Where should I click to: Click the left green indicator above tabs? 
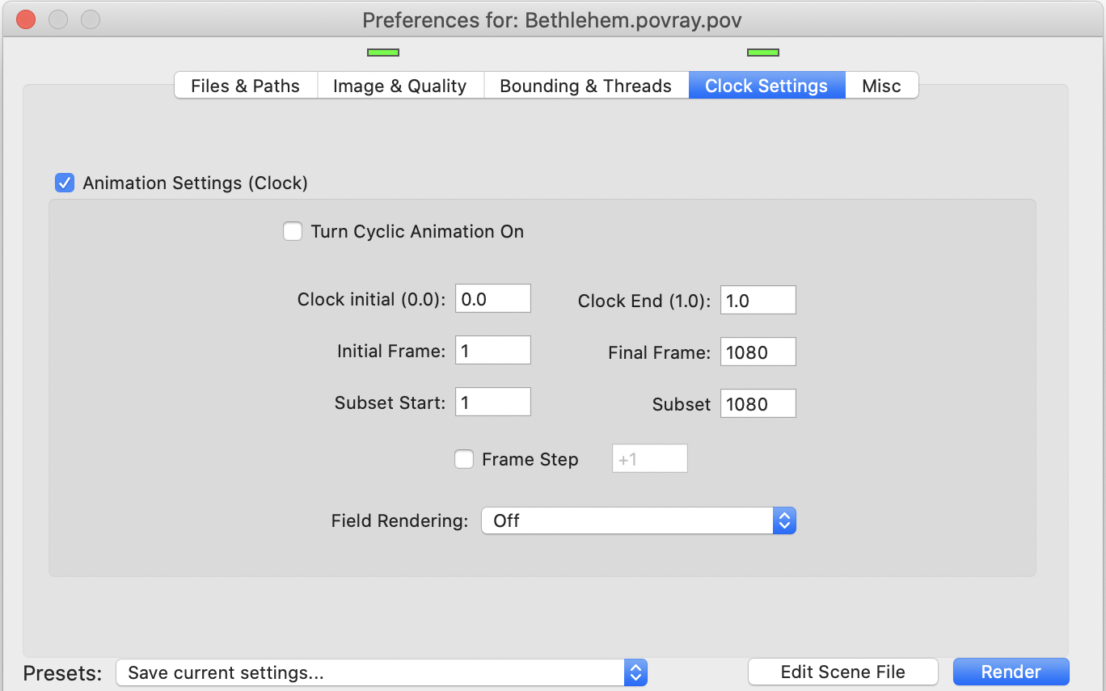click(x=383, y=53)
